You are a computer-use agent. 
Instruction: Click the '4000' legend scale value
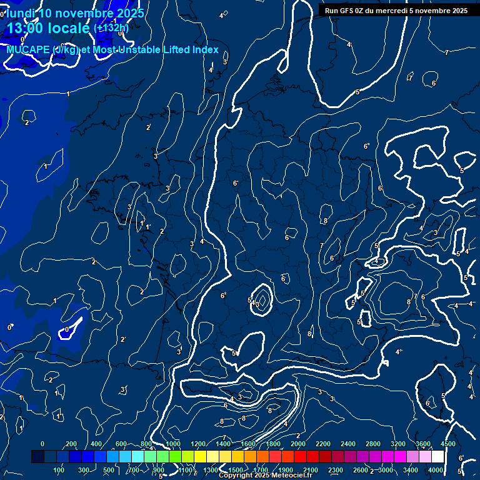point(435,470)
